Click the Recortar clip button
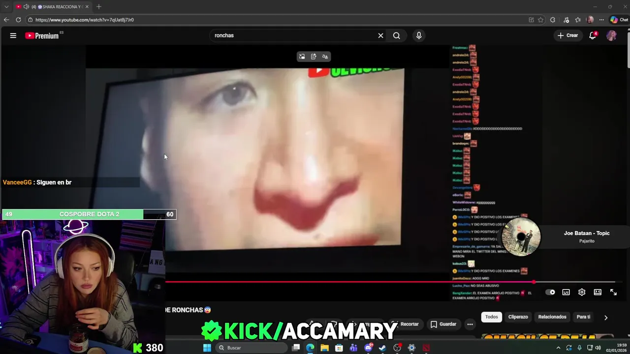This screenshot has height=354, width=630. [x=406, y=324]
